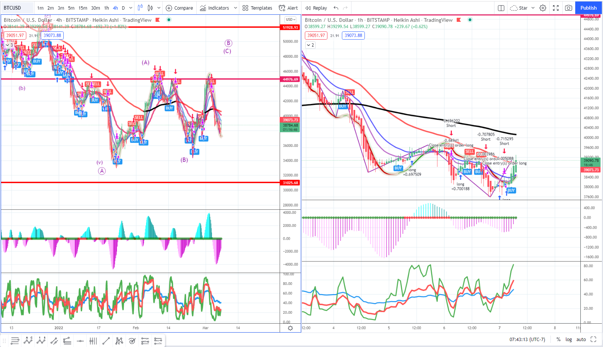The width and height of the screenshot is (603, 347).
Task: Start bar Replay mode
Action: [316, 8]
